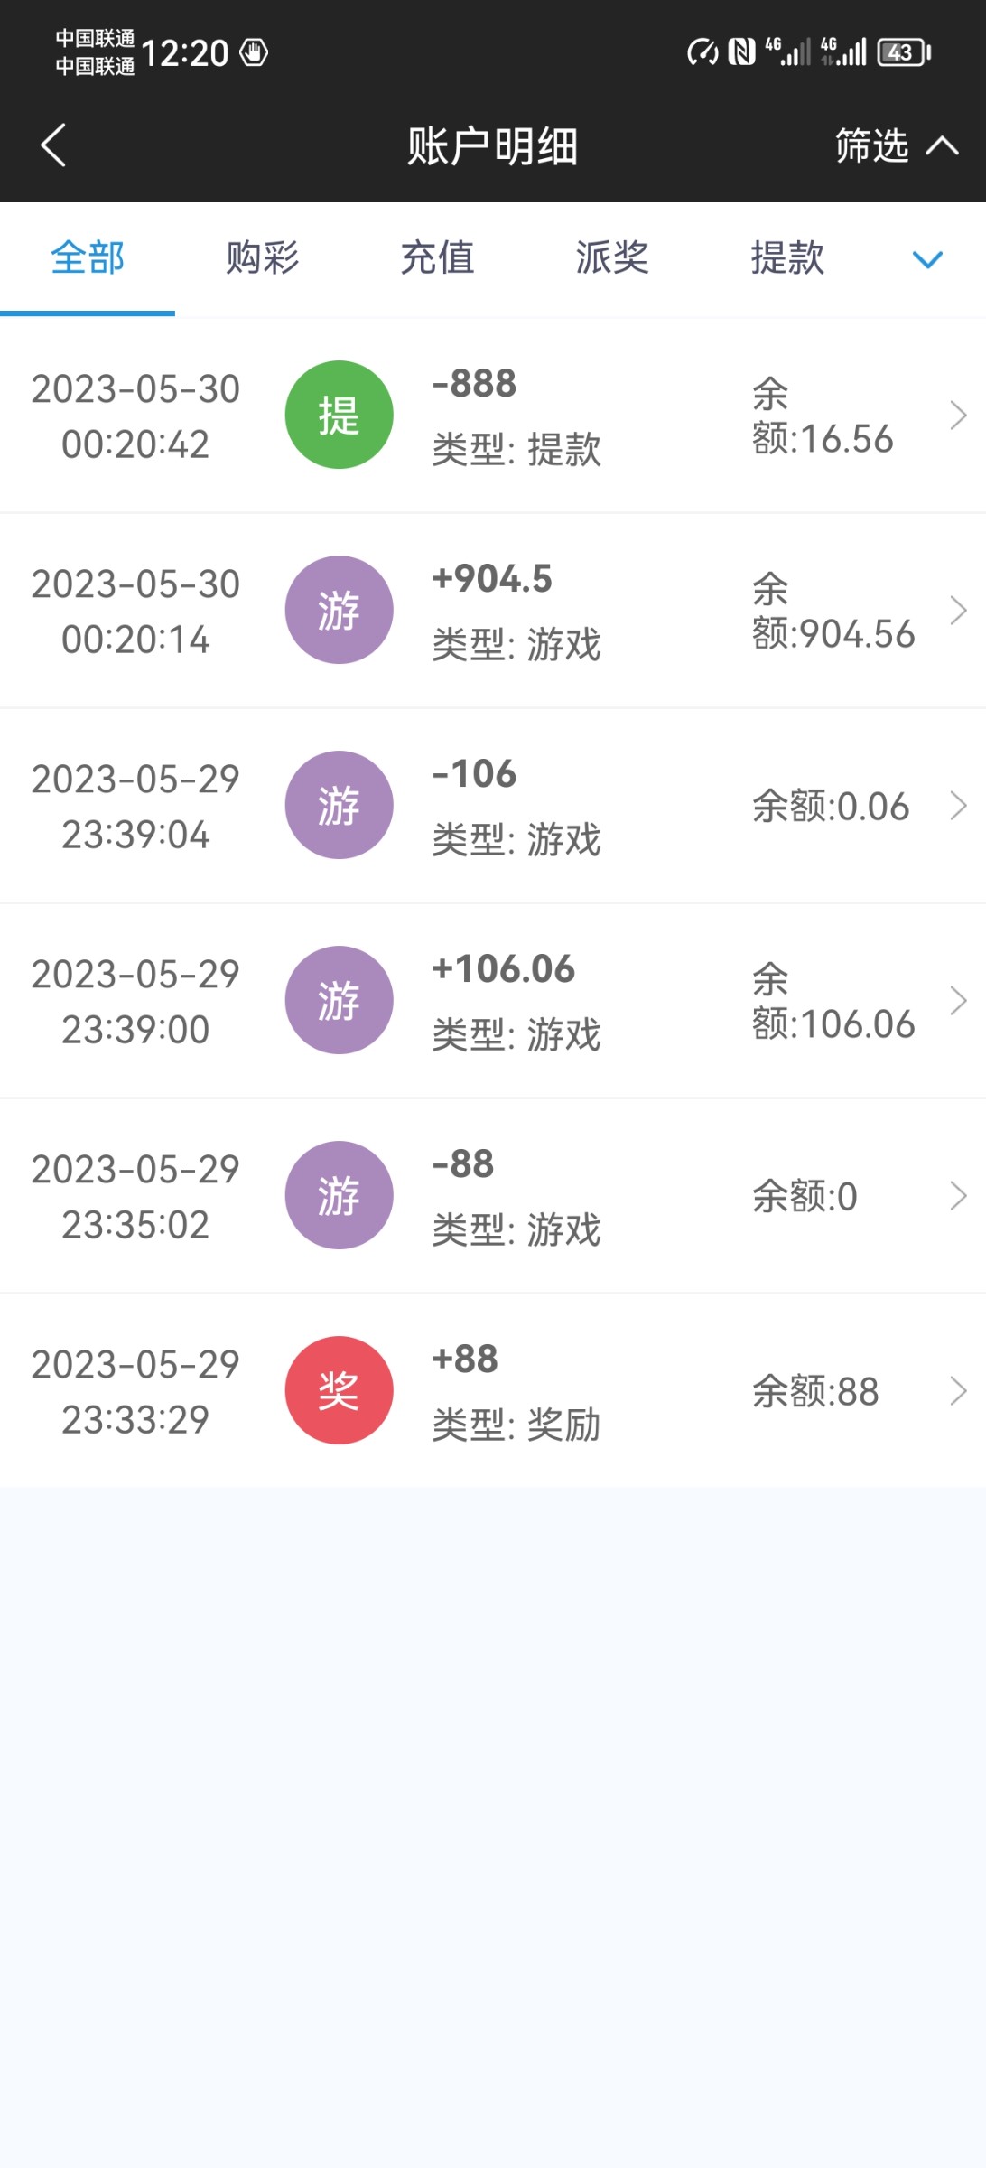Open details chevron for -888 withdrawal
The width and height of the screenshot is (986, 2168).
pos(958,415)
